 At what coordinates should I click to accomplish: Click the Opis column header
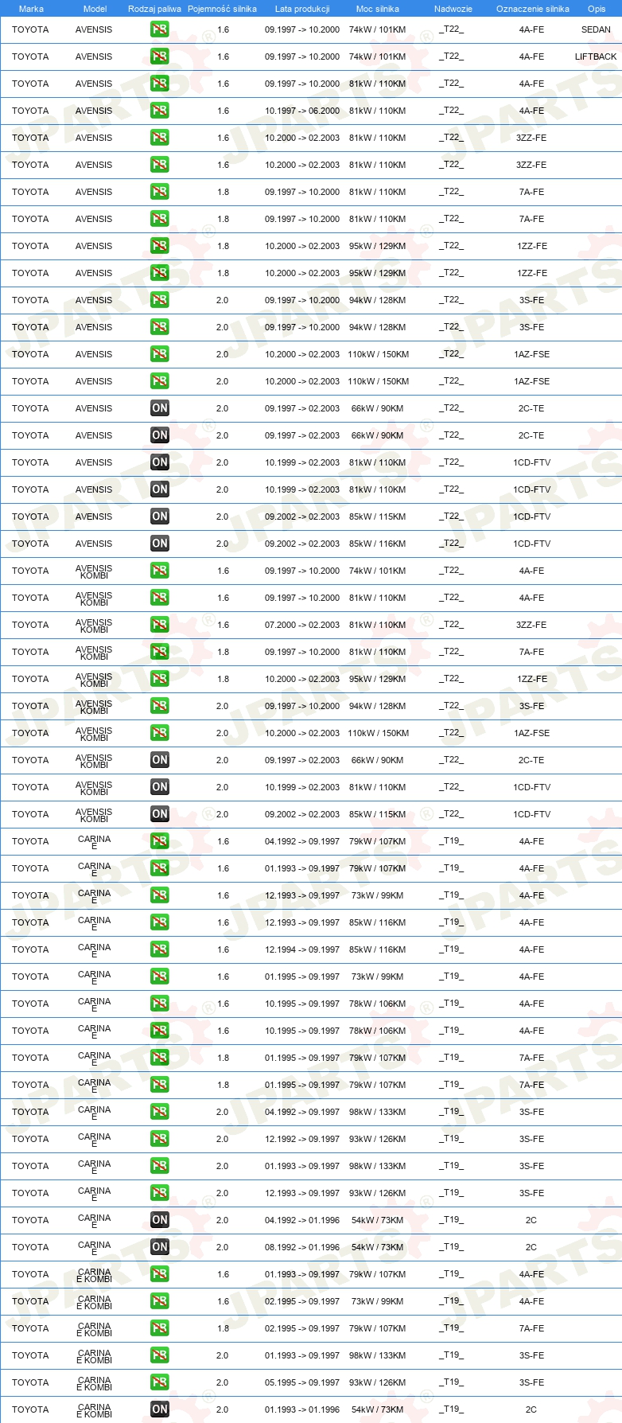597,9
